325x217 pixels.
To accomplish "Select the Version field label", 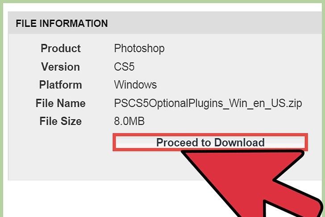I will pos(60,67).
